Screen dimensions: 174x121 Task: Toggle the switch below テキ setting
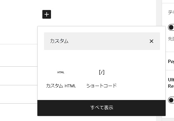(x=171, y=27)
